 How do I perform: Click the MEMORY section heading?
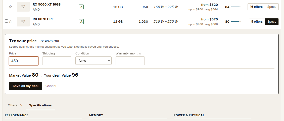coord(96,115)
